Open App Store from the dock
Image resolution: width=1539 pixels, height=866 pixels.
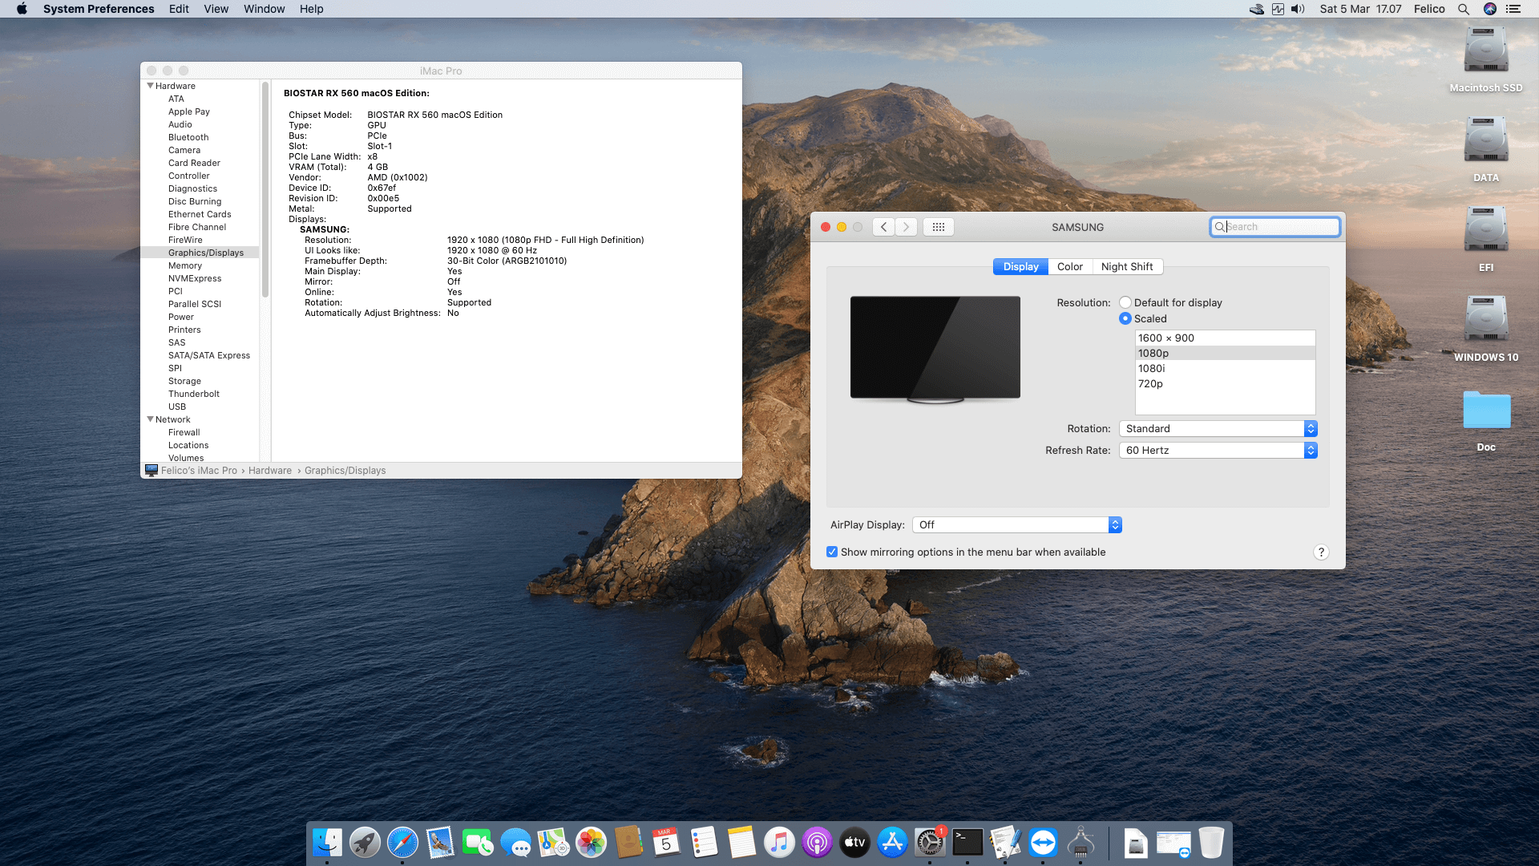click(x=892, y=843)
